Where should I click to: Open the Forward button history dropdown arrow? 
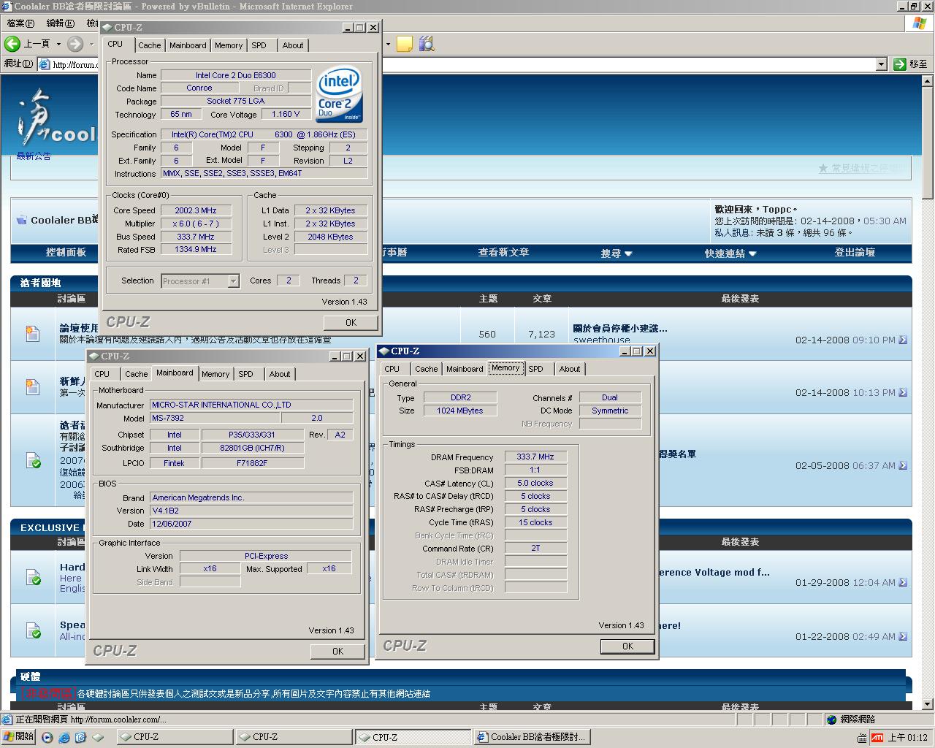(91, 44)
